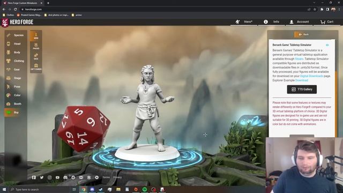Open a new browser tab with plus
This screenshot has width=343, height=193.
[x=48, y=3]
